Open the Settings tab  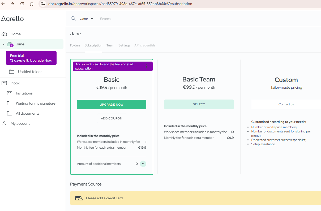(x=124, y=45)
